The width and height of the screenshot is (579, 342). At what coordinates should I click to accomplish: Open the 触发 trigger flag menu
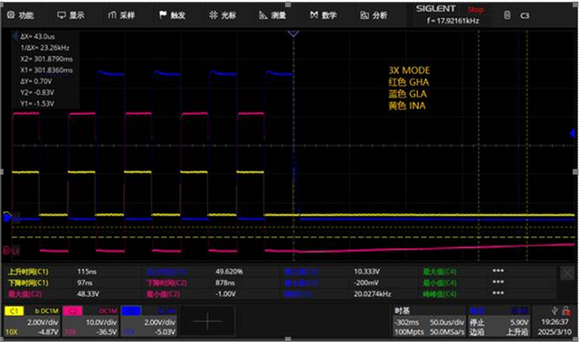(x=172, y=15)
